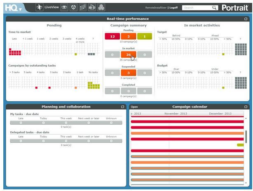Select the green bar in Campaign calendar
Image resolution: width=253 pixels, height=191 pixels.
[x=240, y=145]
